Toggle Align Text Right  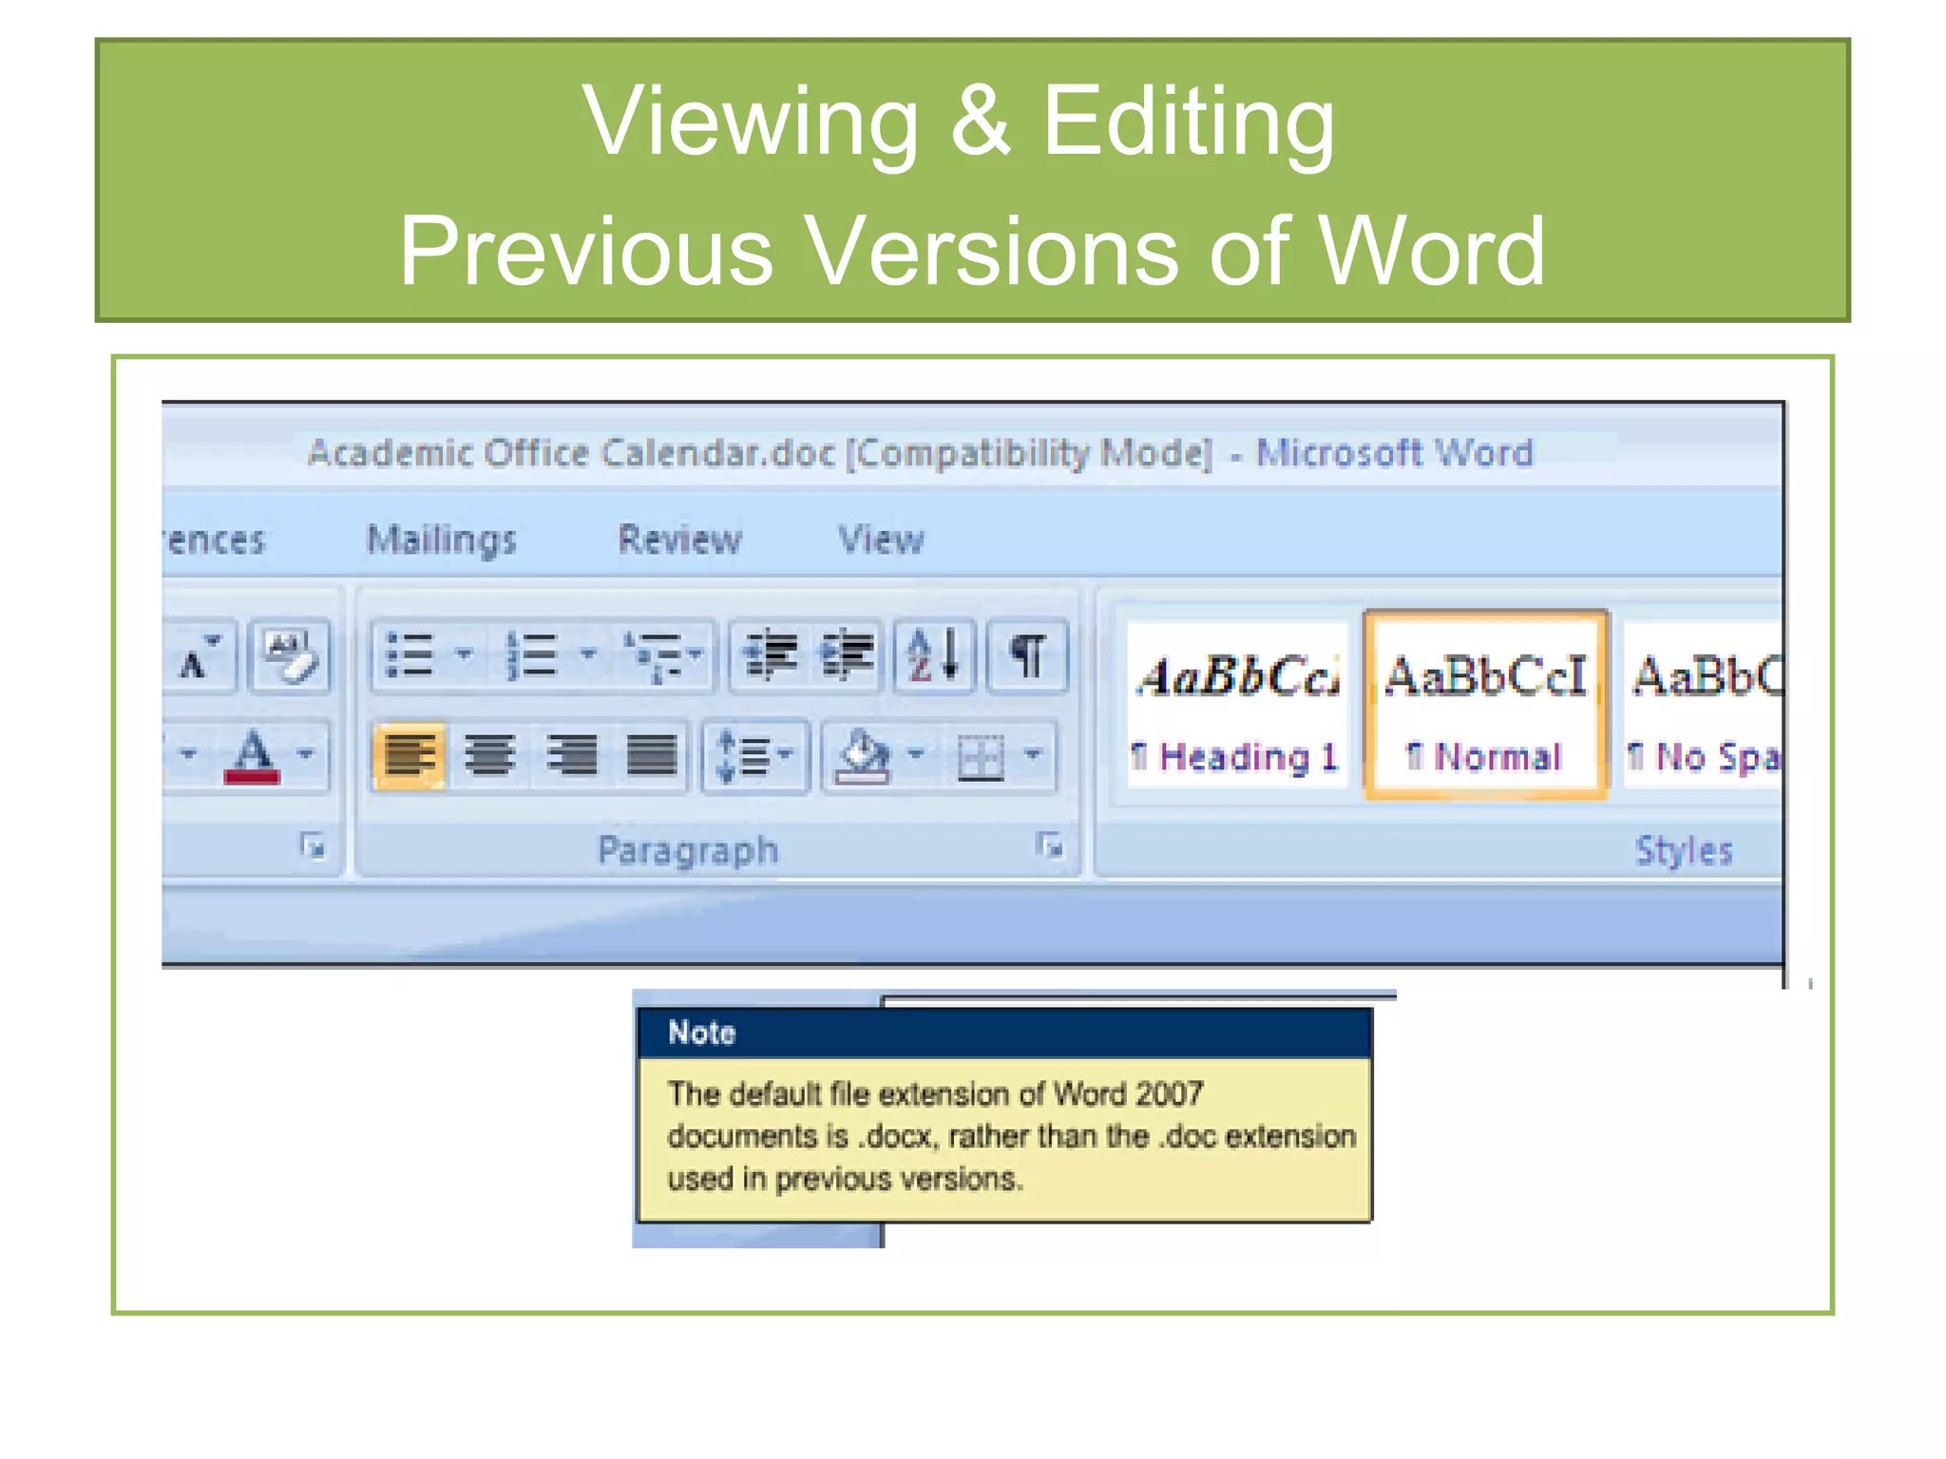[x=571, y=756]
